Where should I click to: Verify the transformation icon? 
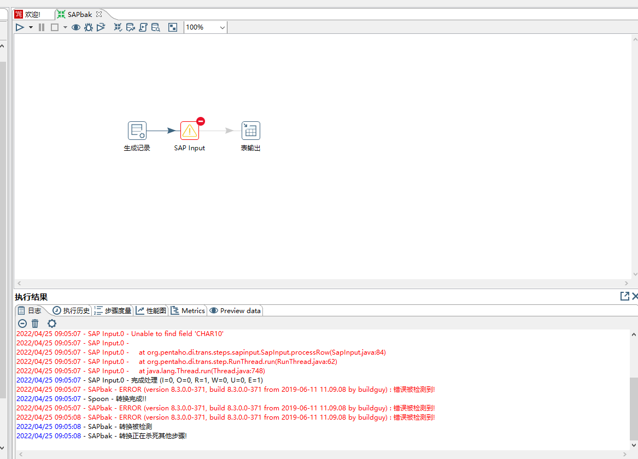[x=118, y=27]
